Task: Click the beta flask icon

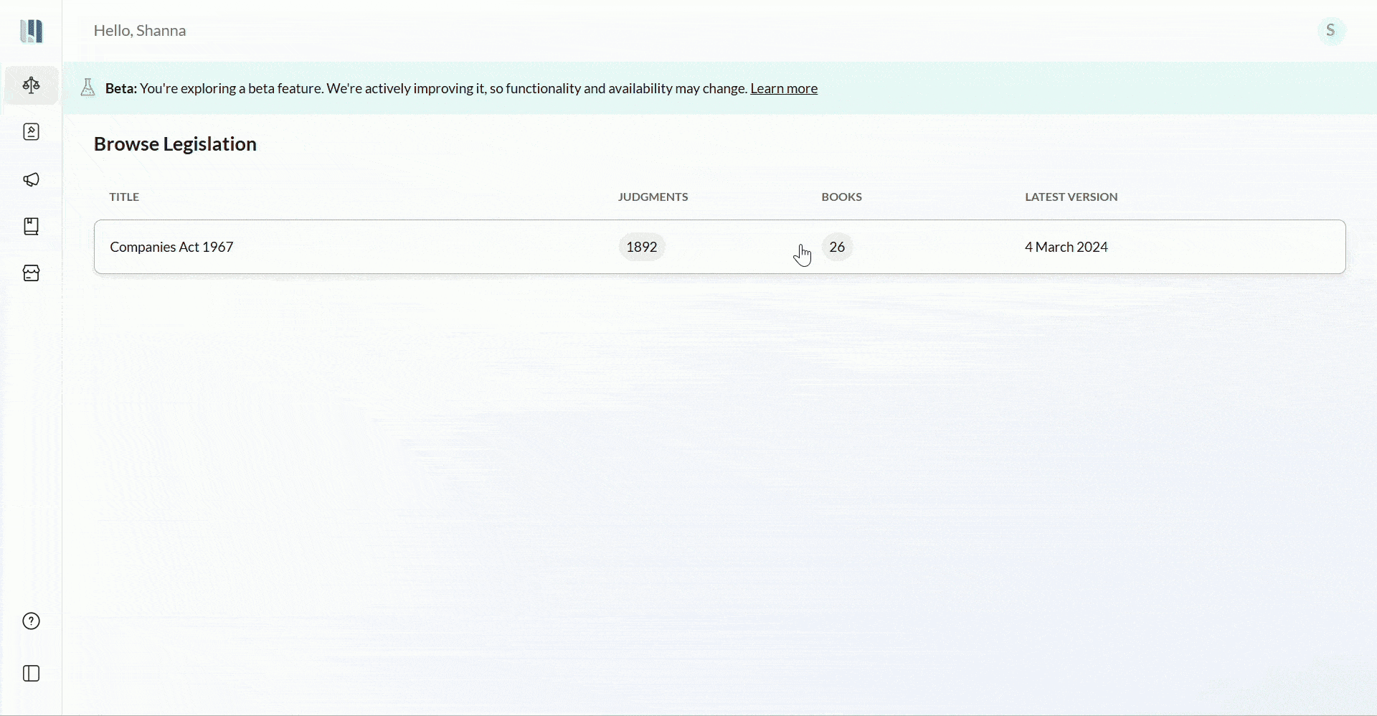Action: pos(88,88)
